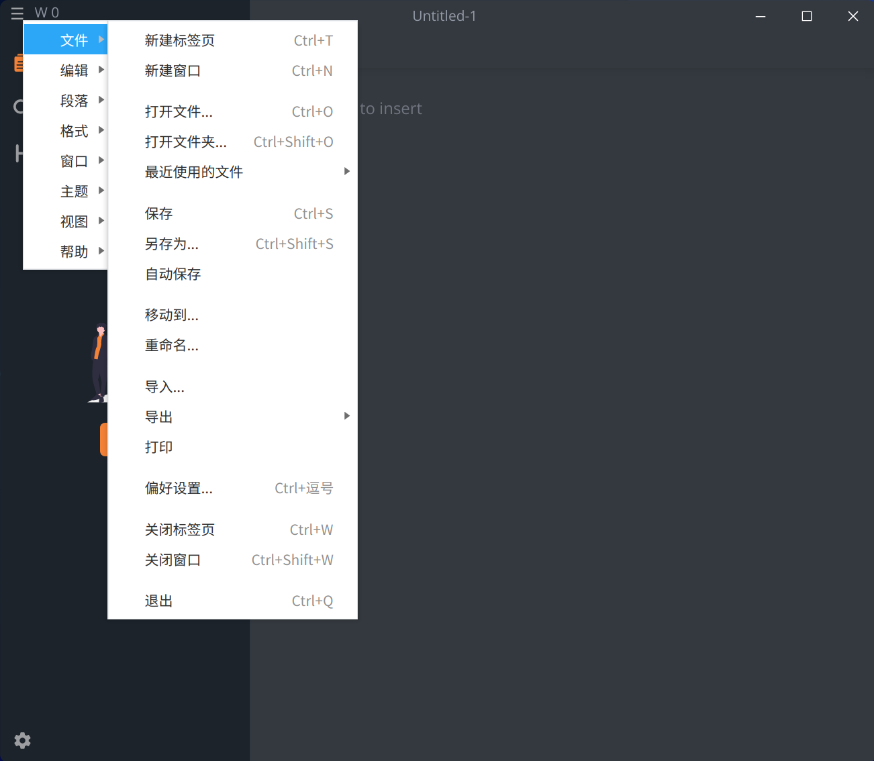Image resolution: width=874 pixels, height=761 pixels.
Task: Choose 关闭窗口 from the menu
Action: pos(232,560)
